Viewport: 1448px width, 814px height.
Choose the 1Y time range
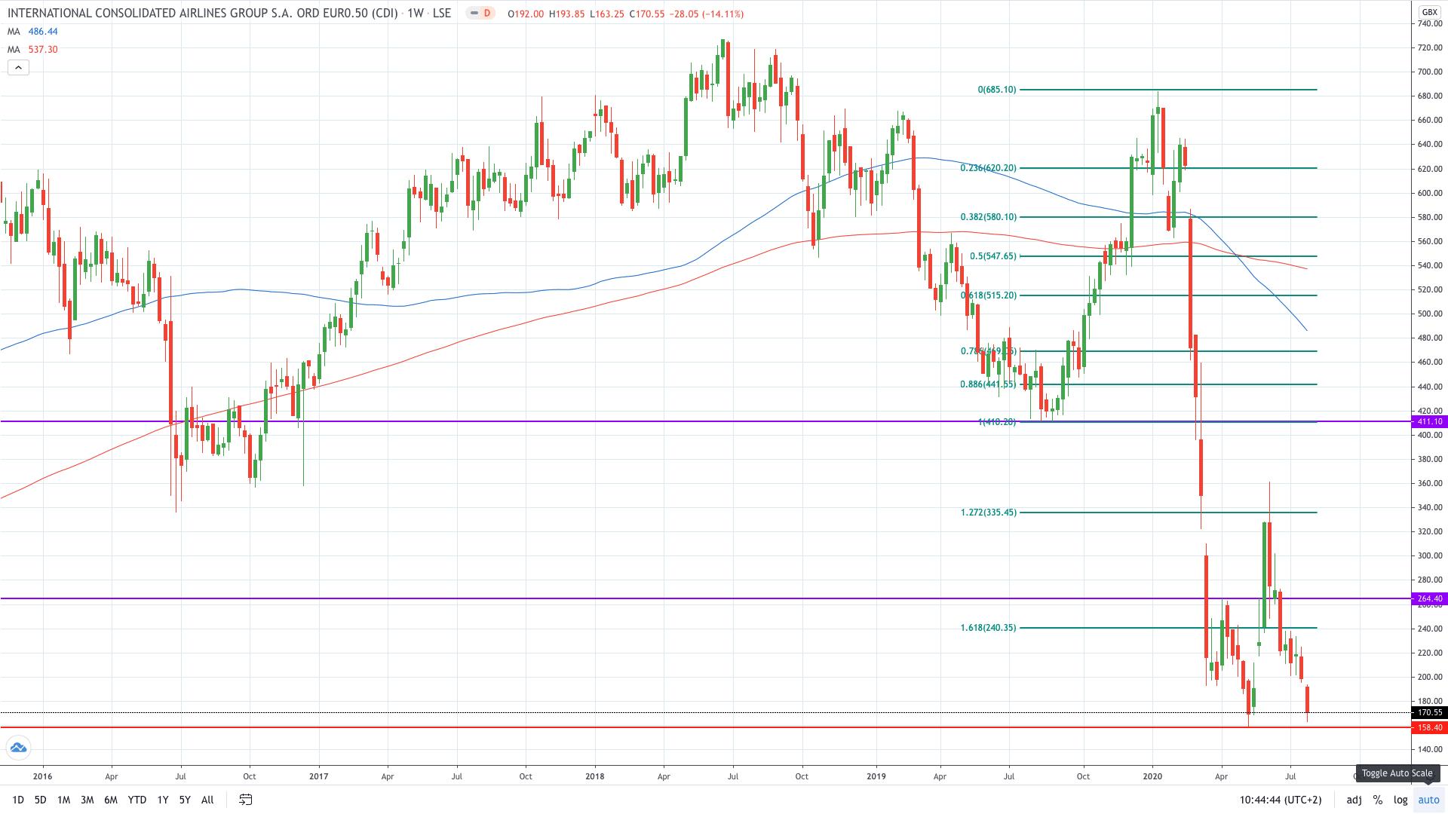tap(163, 800)
